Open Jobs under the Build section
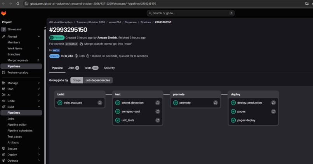The height and width of the screenshot is (164, 313). (21, 119)
